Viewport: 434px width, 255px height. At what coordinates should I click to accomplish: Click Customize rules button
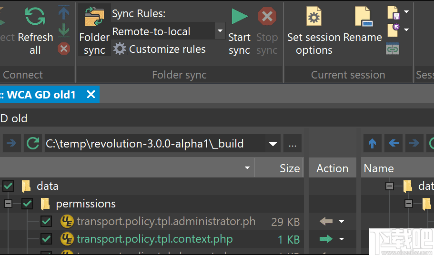tap(159, 49)
